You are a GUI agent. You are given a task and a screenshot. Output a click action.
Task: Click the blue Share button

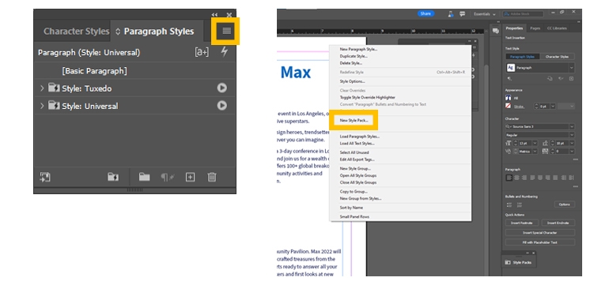[x=426, y=13]
